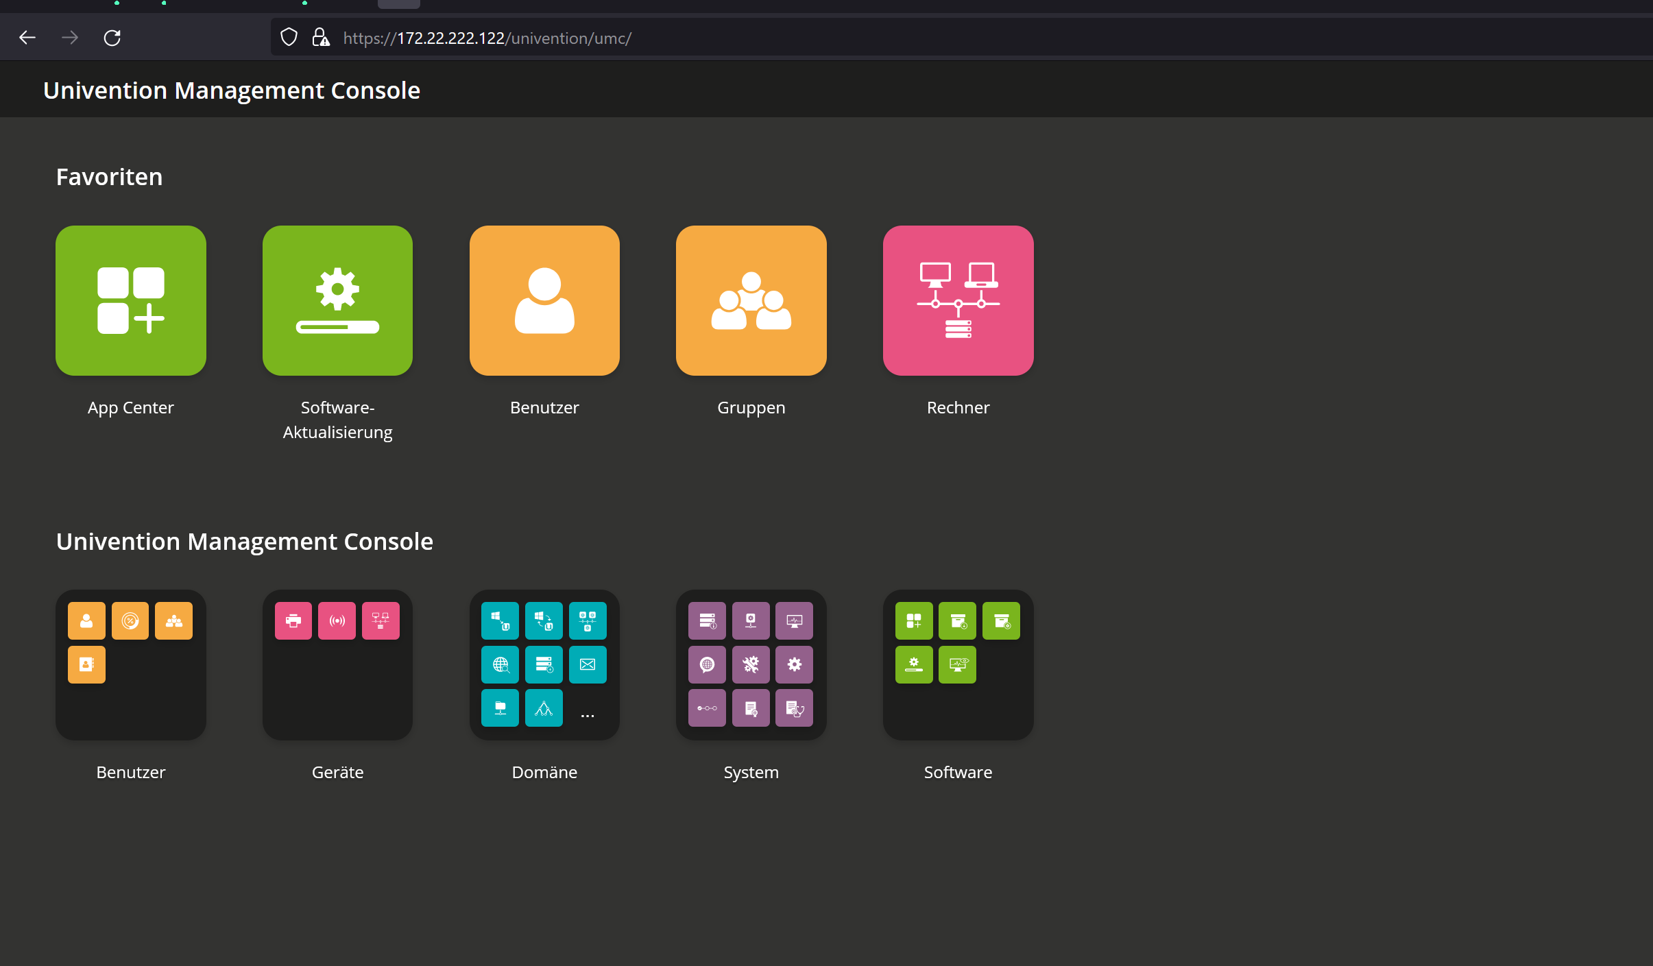The width and height of the screenshot is (1653, 966).
Task: Click the mail envelope icon in Domäne
Action: [x=588, y=664]
